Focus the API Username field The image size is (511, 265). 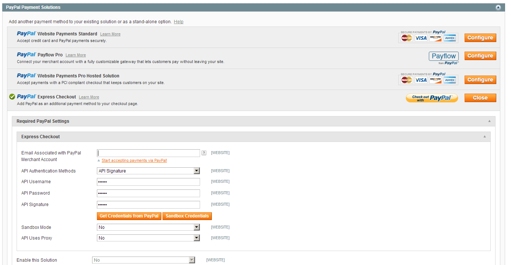coord(148,182)
